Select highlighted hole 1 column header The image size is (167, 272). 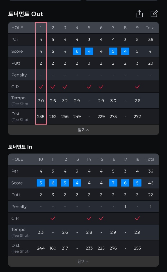coord(41,28)
